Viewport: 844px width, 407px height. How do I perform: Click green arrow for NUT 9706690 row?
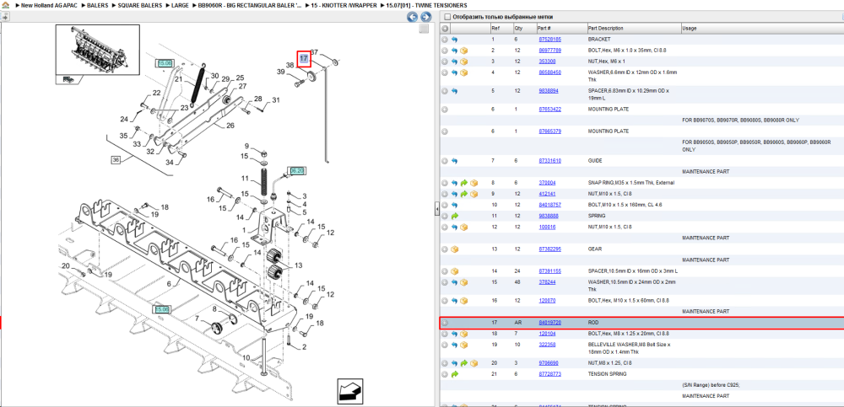coord(464,363)
